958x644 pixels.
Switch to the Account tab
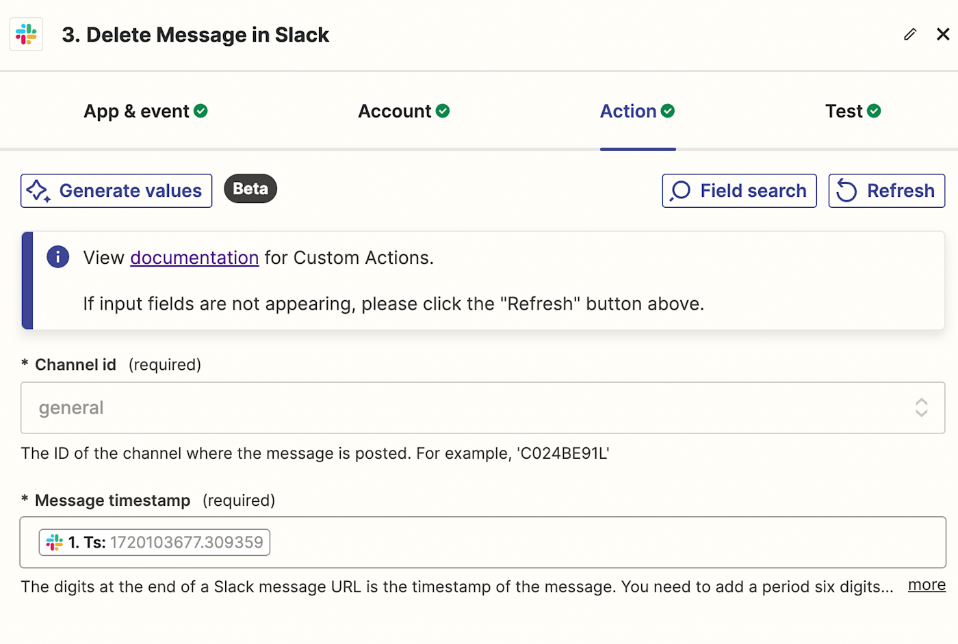click(395, 111)
